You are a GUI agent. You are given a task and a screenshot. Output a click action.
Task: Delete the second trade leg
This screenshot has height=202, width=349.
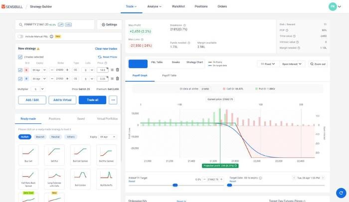tap(118, 79)
